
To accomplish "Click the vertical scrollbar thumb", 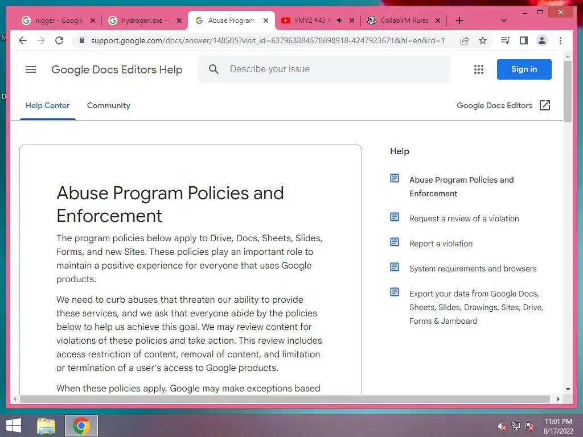I will click(x=568, y=92).
